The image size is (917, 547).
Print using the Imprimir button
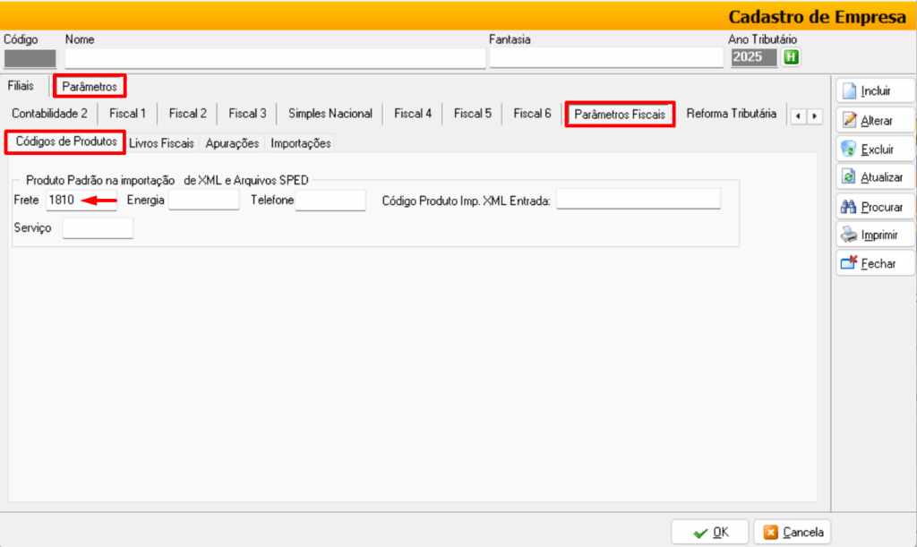pyautogui.click(x=875, y=235)
